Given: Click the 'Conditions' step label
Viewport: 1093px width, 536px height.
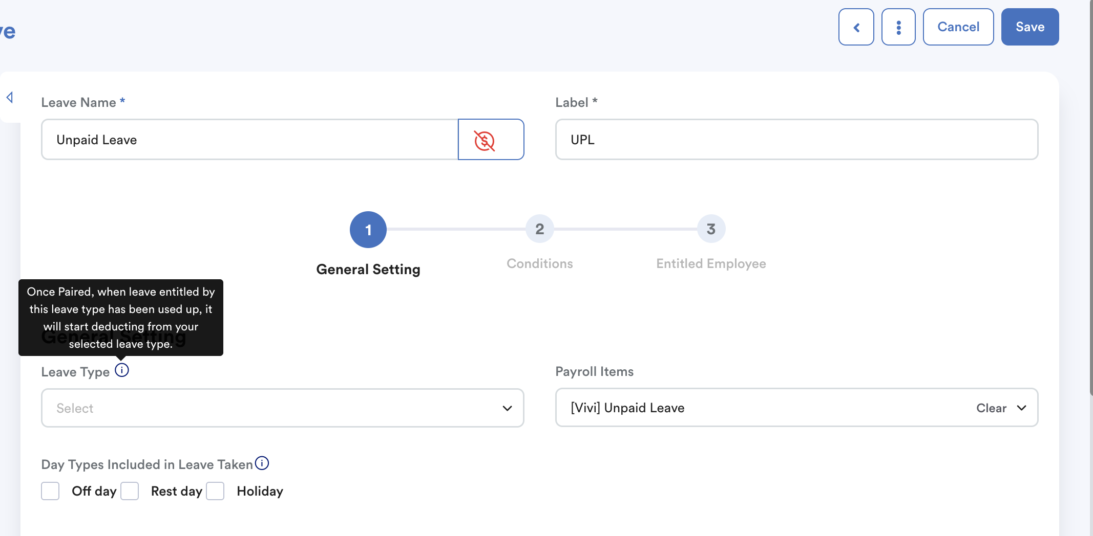Looking at the screenshot, I should [540, 264].
